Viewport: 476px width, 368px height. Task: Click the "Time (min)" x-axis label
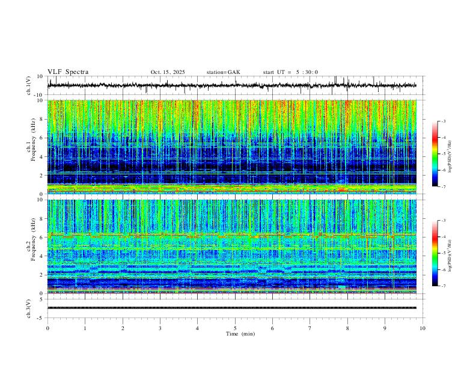(240, 334)
